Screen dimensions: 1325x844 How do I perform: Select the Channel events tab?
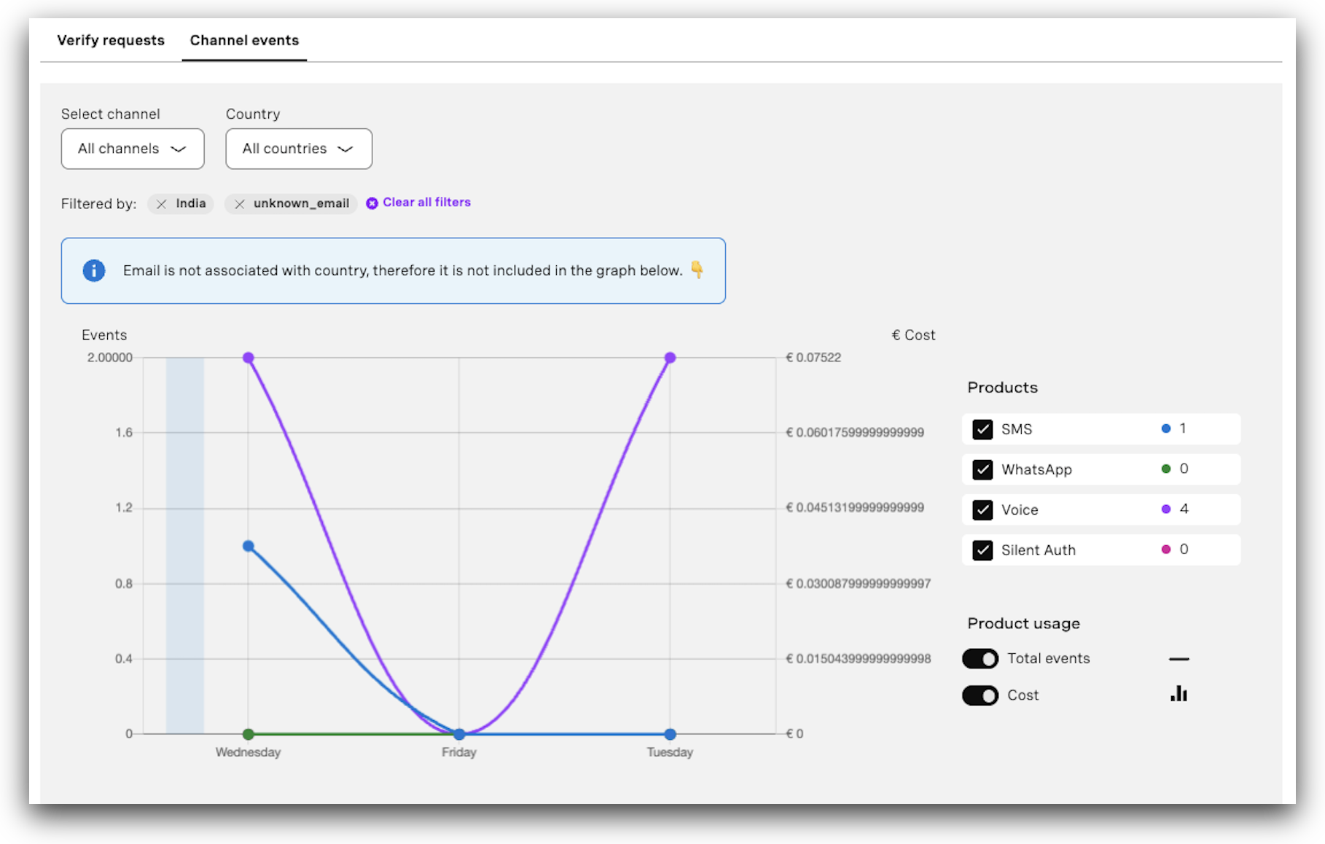244,40
